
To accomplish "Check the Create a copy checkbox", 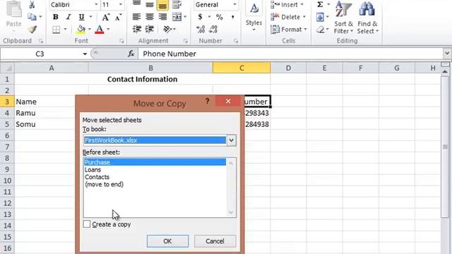I will (x=86, y=224).
